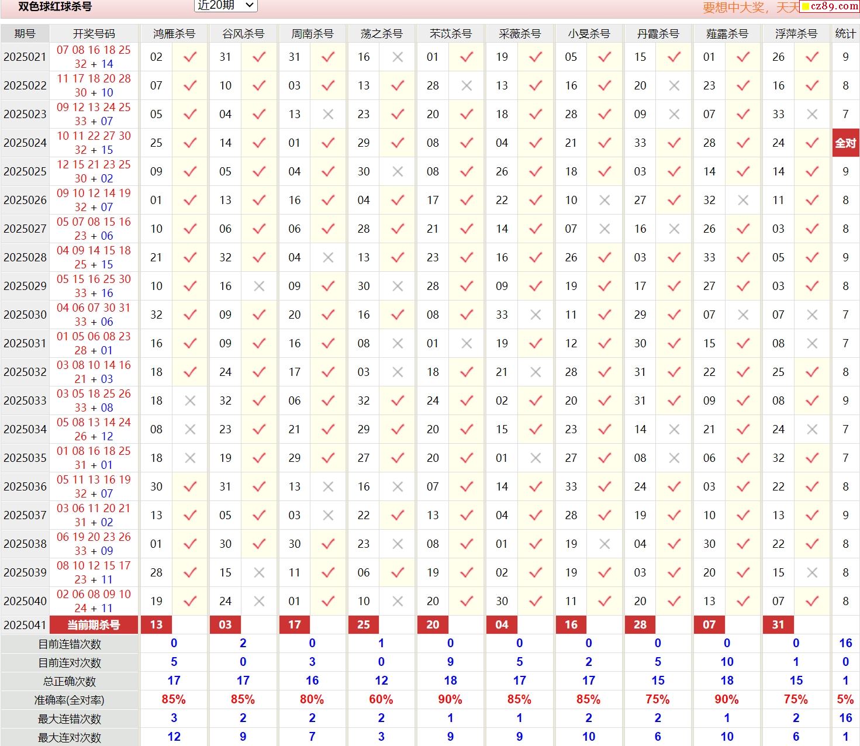860x746 pixels.
Task: Click the 5% full-correct rate in 统计 column
Action: click(845, 699)
